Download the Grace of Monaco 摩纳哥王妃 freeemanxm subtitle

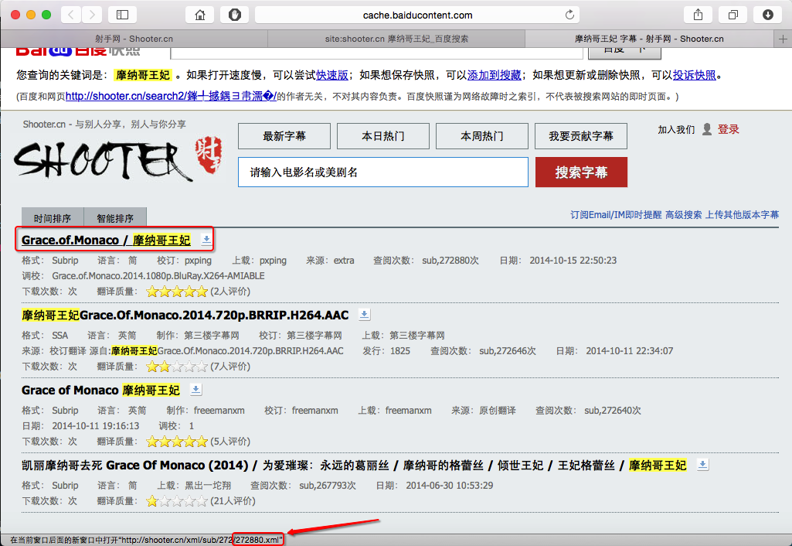coord(196,389)
